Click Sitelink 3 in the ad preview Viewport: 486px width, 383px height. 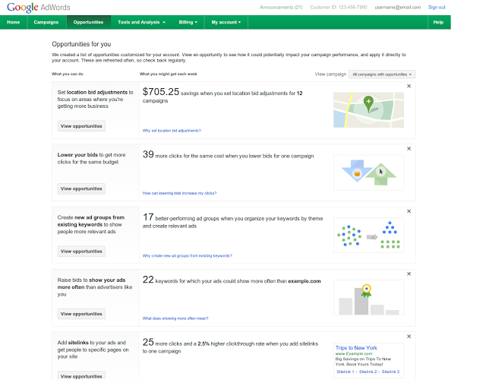coord(390,372)
